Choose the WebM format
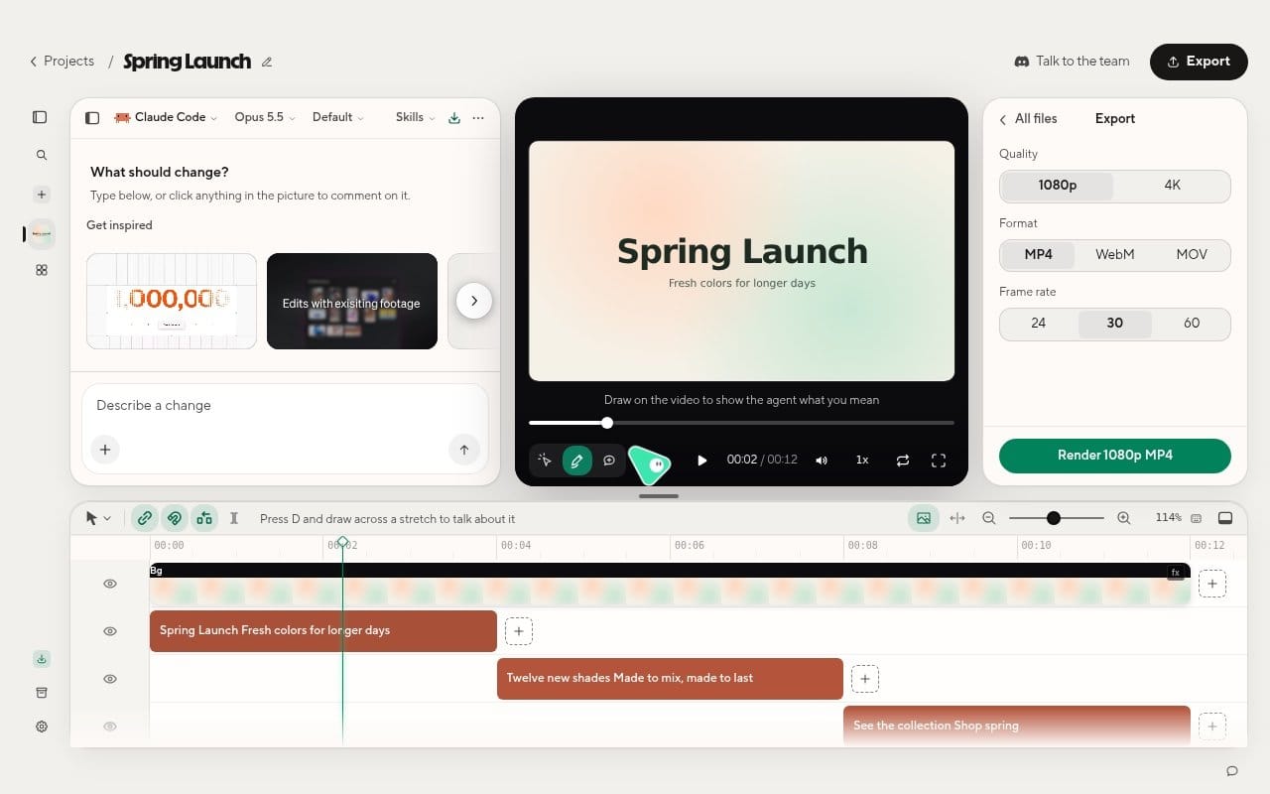Viewport: 1270px width, 794px height. tap(1115, 255)
